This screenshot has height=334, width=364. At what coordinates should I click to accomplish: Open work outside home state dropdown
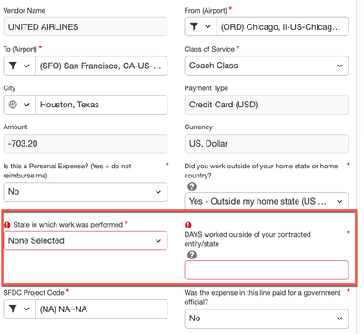[267, 201]
